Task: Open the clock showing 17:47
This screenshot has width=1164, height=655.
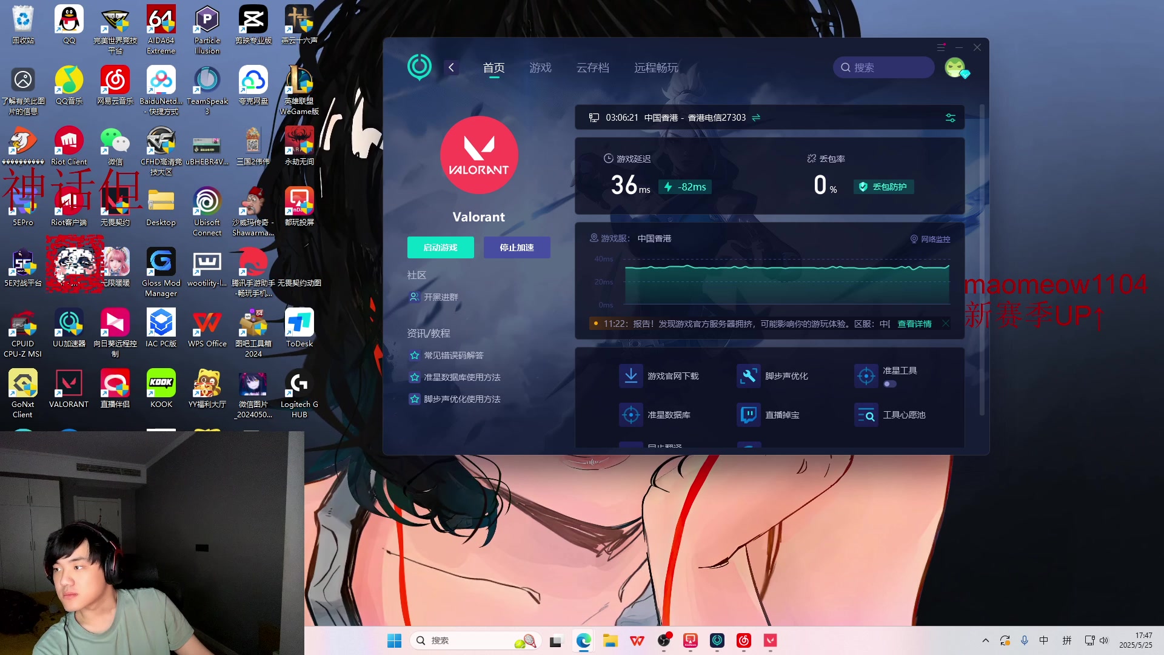Action: pyautogui.click(x=1136, y=640)
